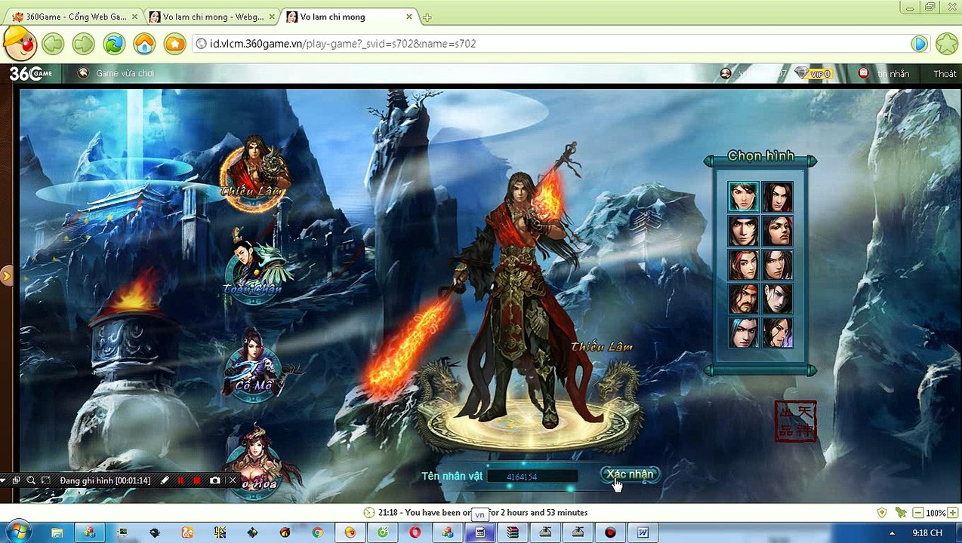
Task: Click the browser clown avatar menu icon
Action: coord(18,44)
